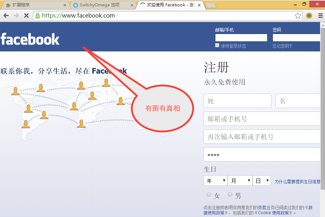
Task: Restore down the browser window
Action: pos(304,4)
